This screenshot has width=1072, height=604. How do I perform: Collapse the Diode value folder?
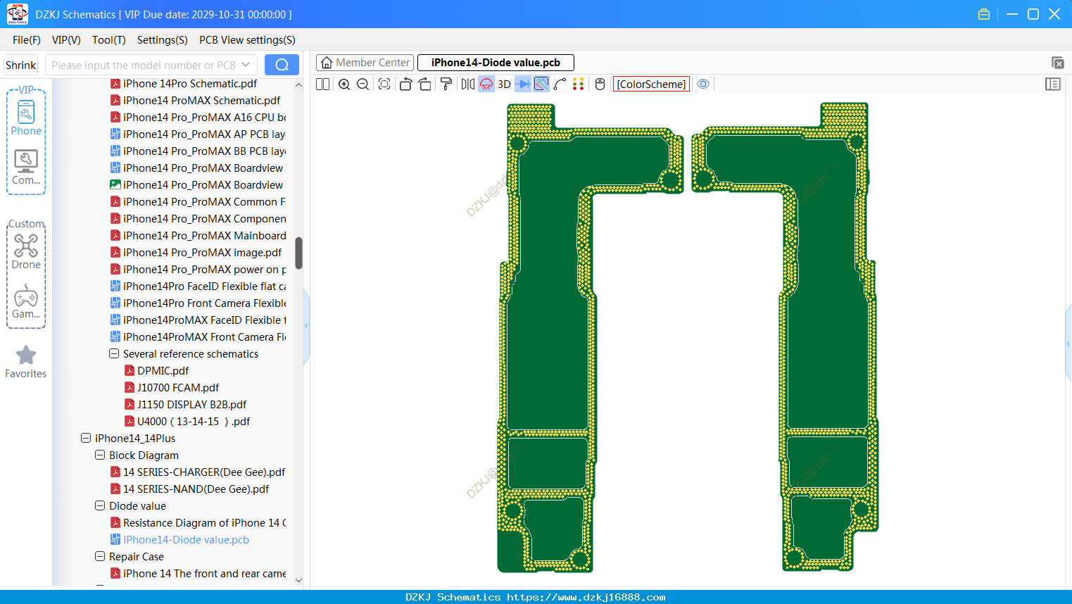tap(100, 506)
